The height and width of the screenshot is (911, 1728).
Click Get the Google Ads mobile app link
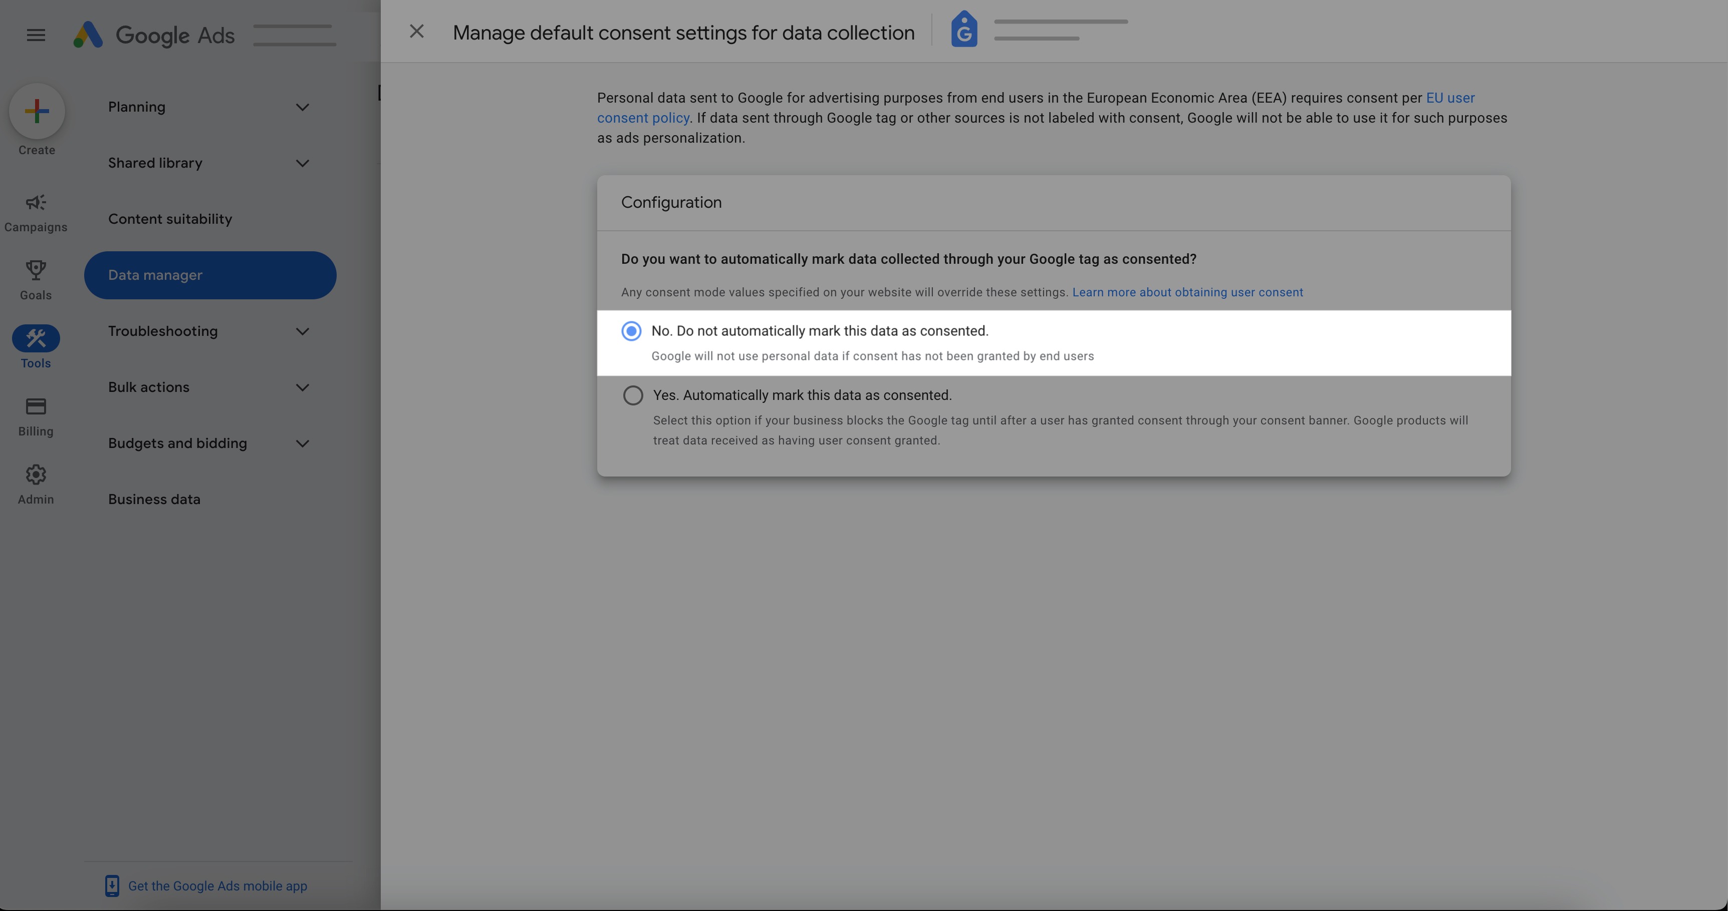click(217, 886)
